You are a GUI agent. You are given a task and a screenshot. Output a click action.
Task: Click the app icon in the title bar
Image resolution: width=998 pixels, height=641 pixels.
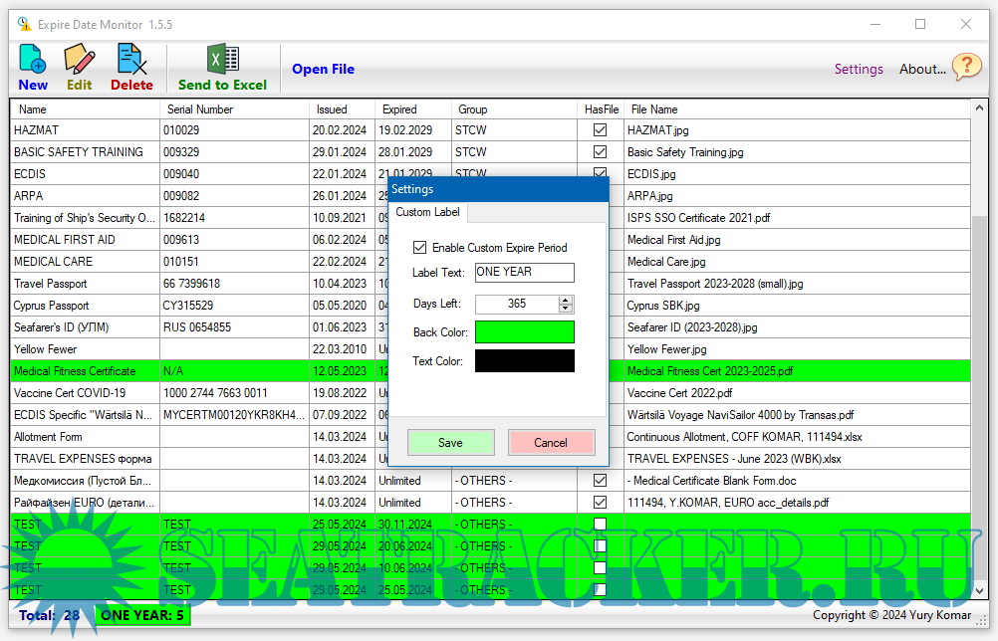(24, 24)
